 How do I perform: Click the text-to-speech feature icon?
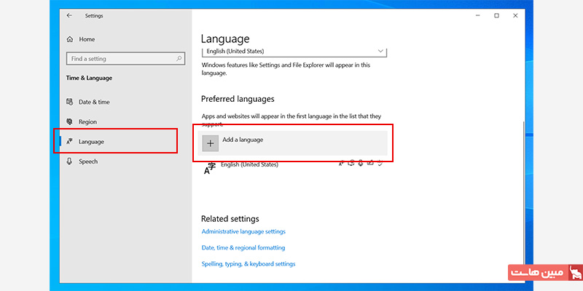point(351,163)
